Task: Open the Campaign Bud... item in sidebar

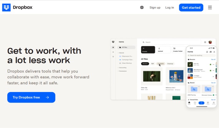Action: (x=126, y=60)
